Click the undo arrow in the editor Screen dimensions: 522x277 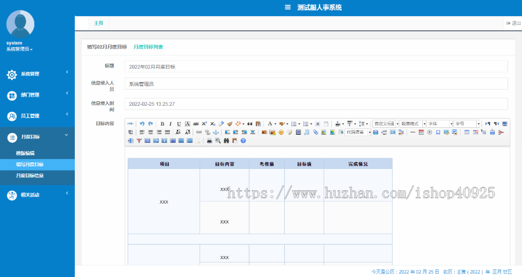(142, 124)
